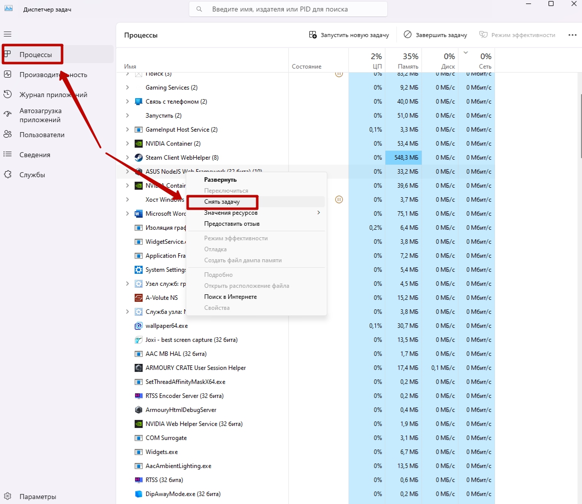Choose Развернуть in the context menu

pyautogui.click(x=255, y=180)
